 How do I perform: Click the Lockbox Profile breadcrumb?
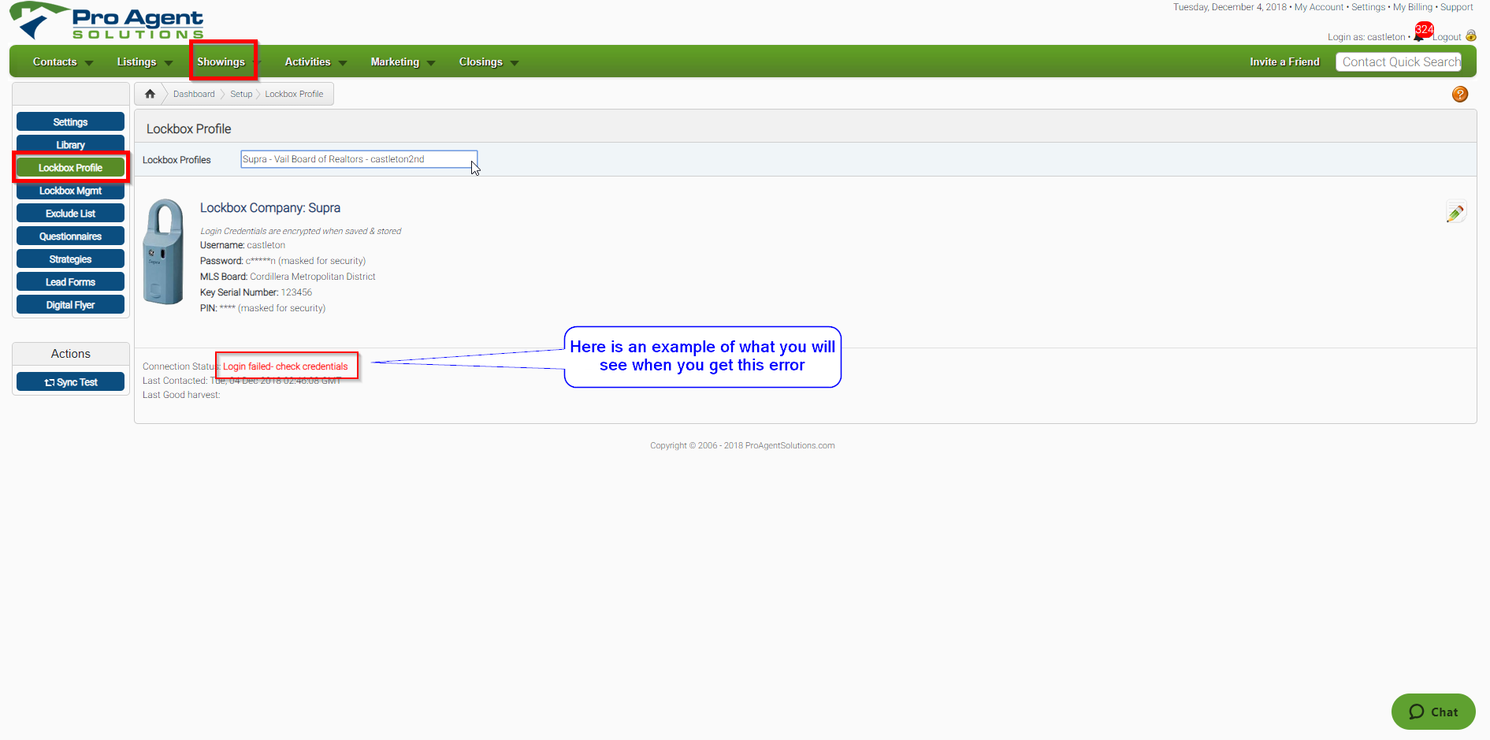[294, 94]
